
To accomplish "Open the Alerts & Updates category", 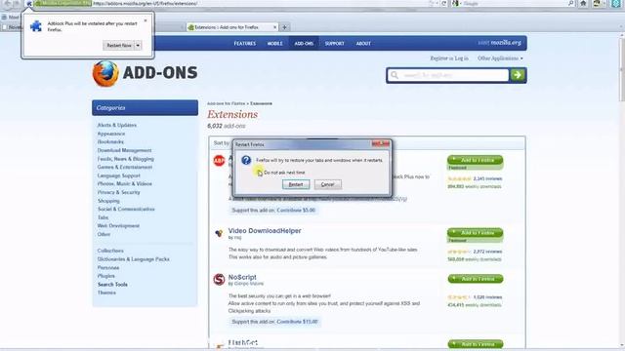I will [x=117, y=125].
